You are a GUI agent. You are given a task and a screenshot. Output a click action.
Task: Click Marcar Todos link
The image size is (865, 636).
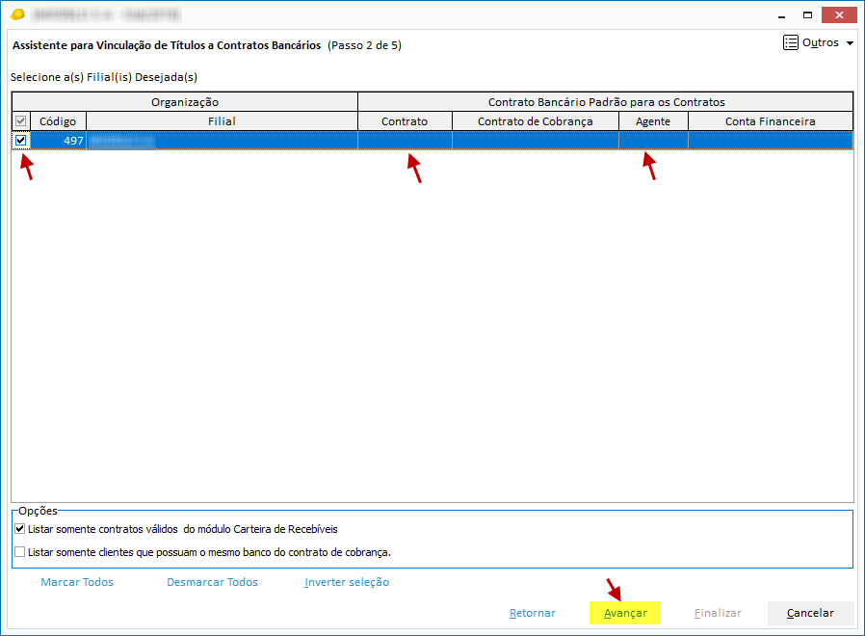click(x=77, y=582)
